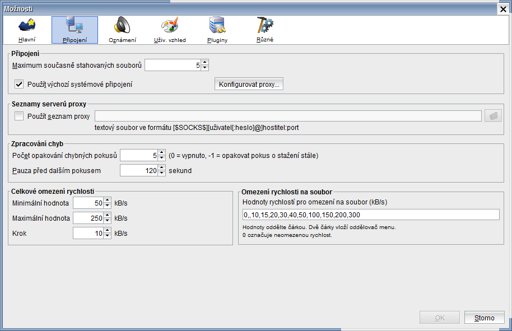Screen dimensions: 512x331
Task: Increase maximum simultaneous downloads value
Action: (204, 62)
